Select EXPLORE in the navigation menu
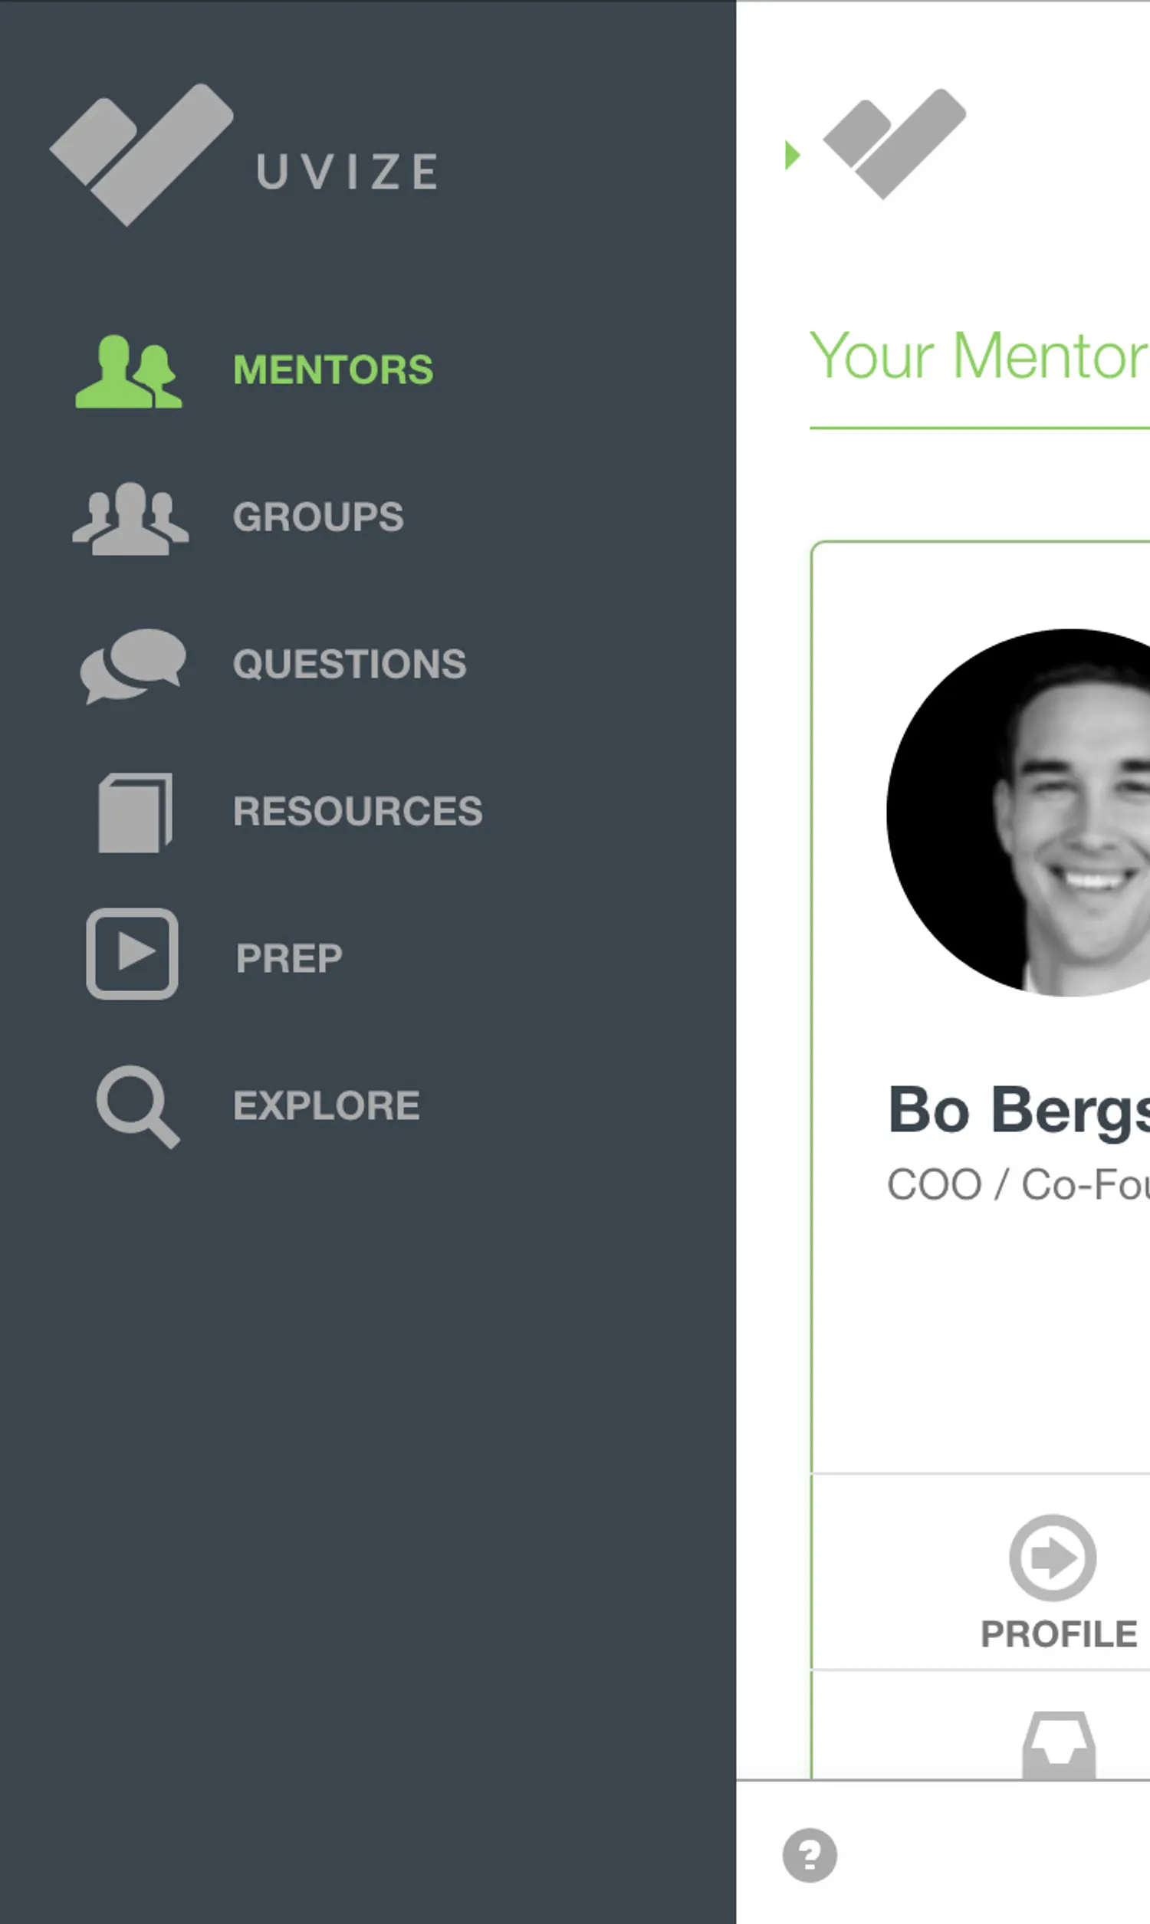Image resolution: width=1150 pixels, height=1924 pixels. tap(327, 1105)
